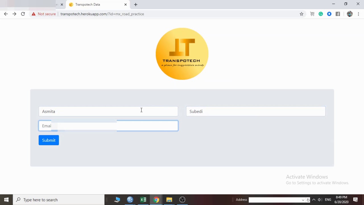Open the Chrome profile avatar
Screen dimensions: 364x205
coord(350,14)
